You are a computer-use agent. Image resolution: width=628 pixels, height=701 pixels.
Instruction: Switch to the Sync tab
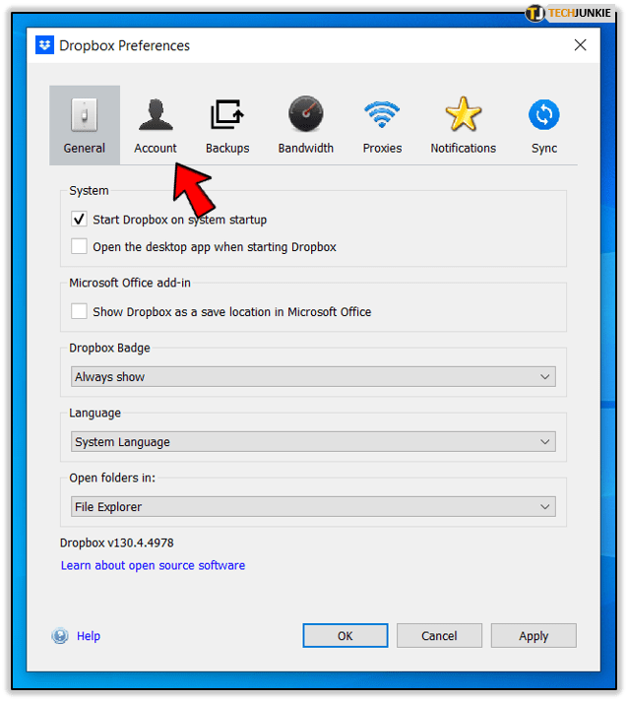(x=544, y=125)
